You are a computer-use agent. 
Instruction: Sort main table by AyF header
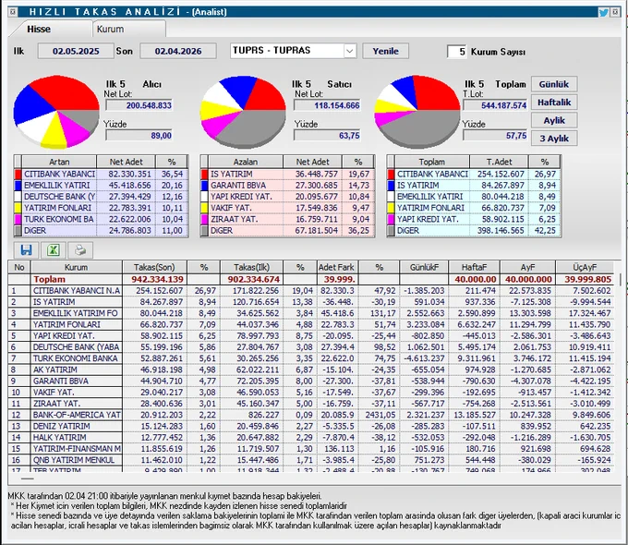point(527,267)
